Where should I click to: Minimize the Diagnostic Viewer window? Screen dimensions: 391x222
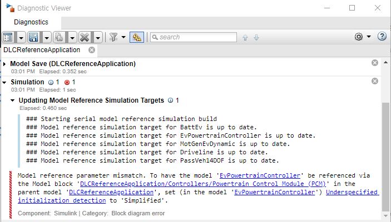coord(327,8)
